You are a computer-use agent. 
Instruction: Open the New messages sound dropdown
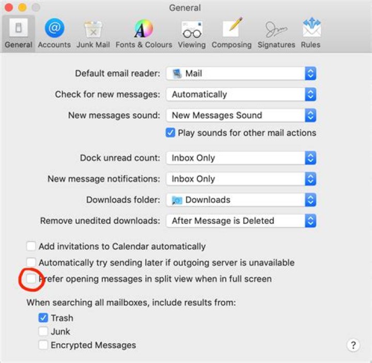[x=241, y=115]
